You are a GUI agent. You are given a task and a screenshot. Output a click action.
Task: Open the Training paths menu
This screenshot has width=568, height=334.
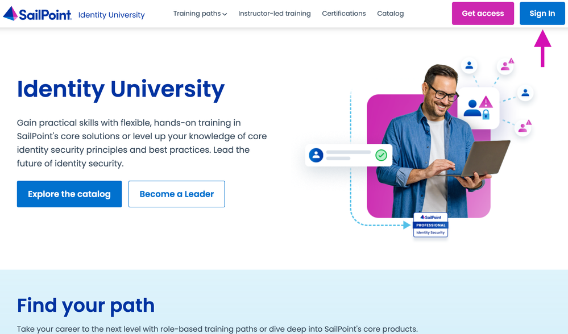[200, 14]
